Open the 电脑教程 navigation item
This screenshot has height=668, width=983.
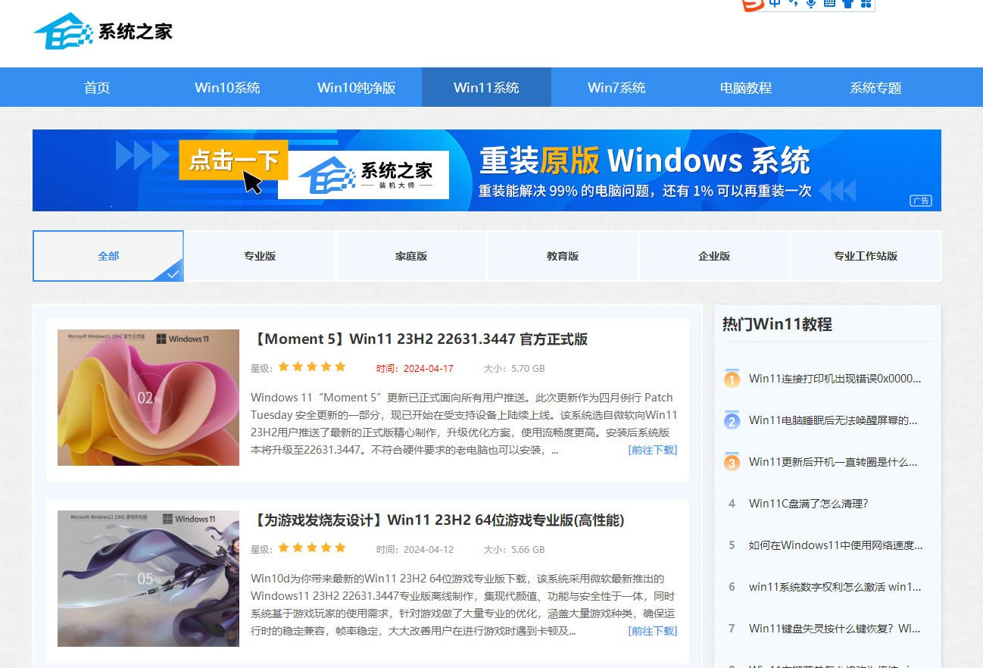click(x=746, y=88)
